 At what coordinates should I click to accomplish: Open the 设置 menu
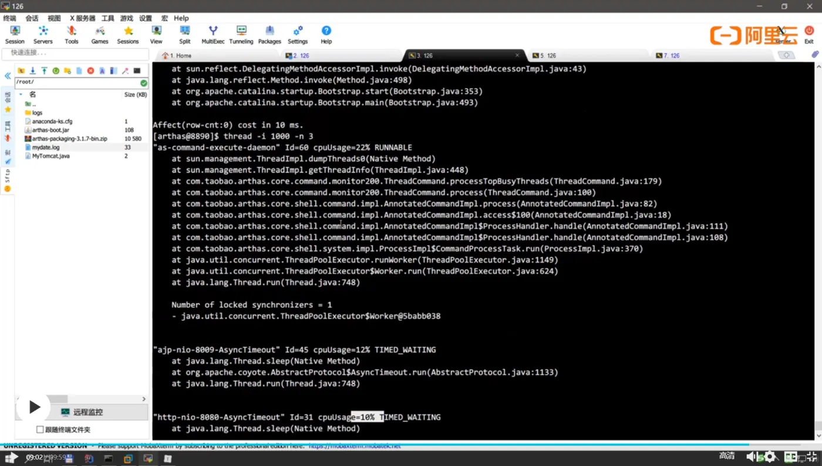(x=146, y=18)
